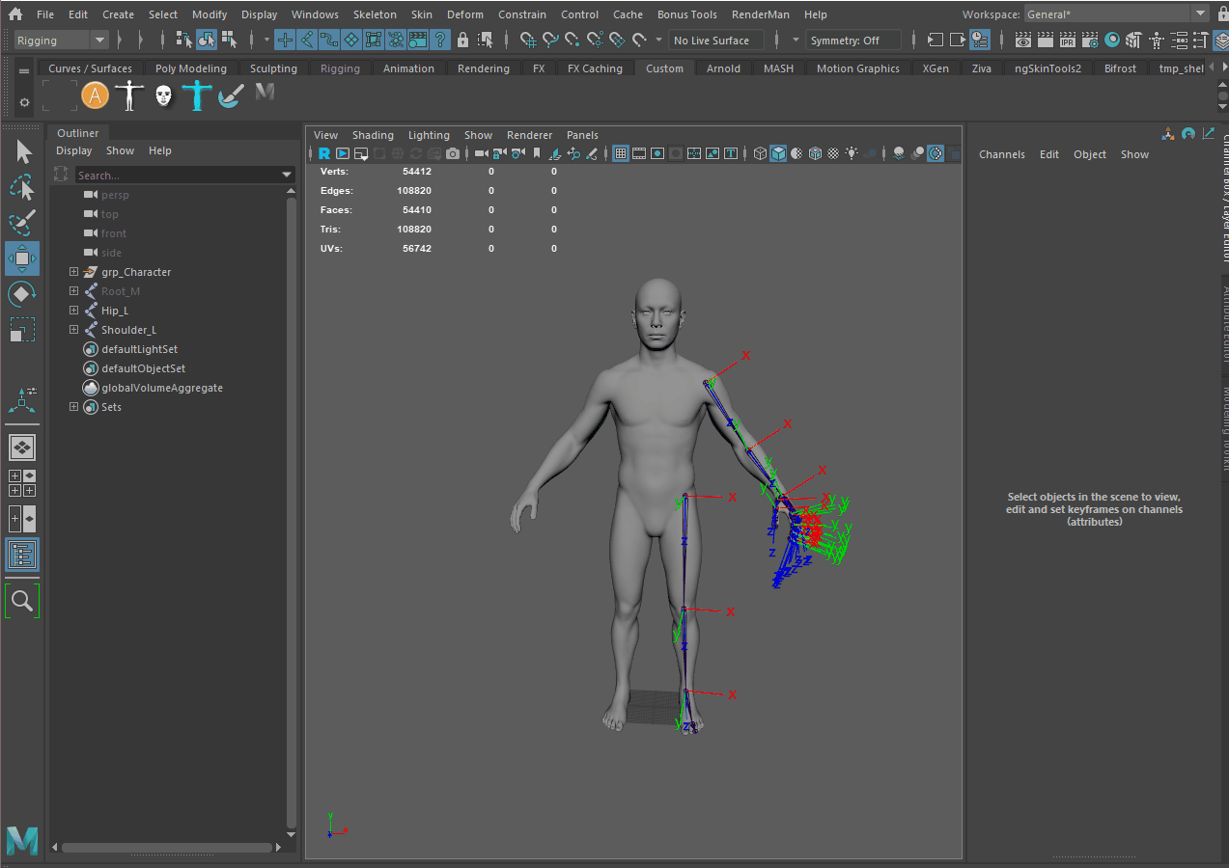Open the Skeleton menu
The image size is (1229, 868).
point(374,14)
